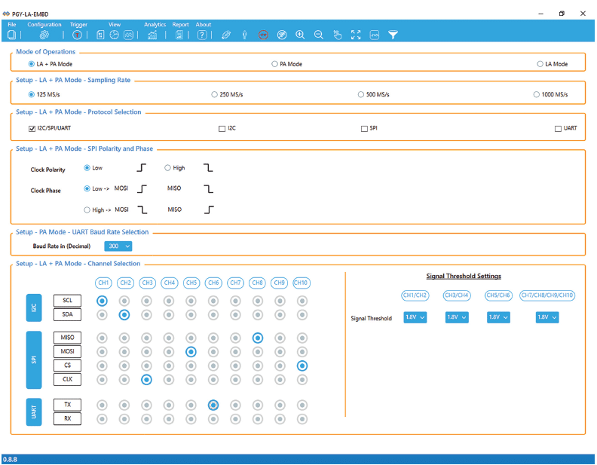Click the red Stop acquisition icon
This screenshot has width=597, height=465.
click(263, 35)
